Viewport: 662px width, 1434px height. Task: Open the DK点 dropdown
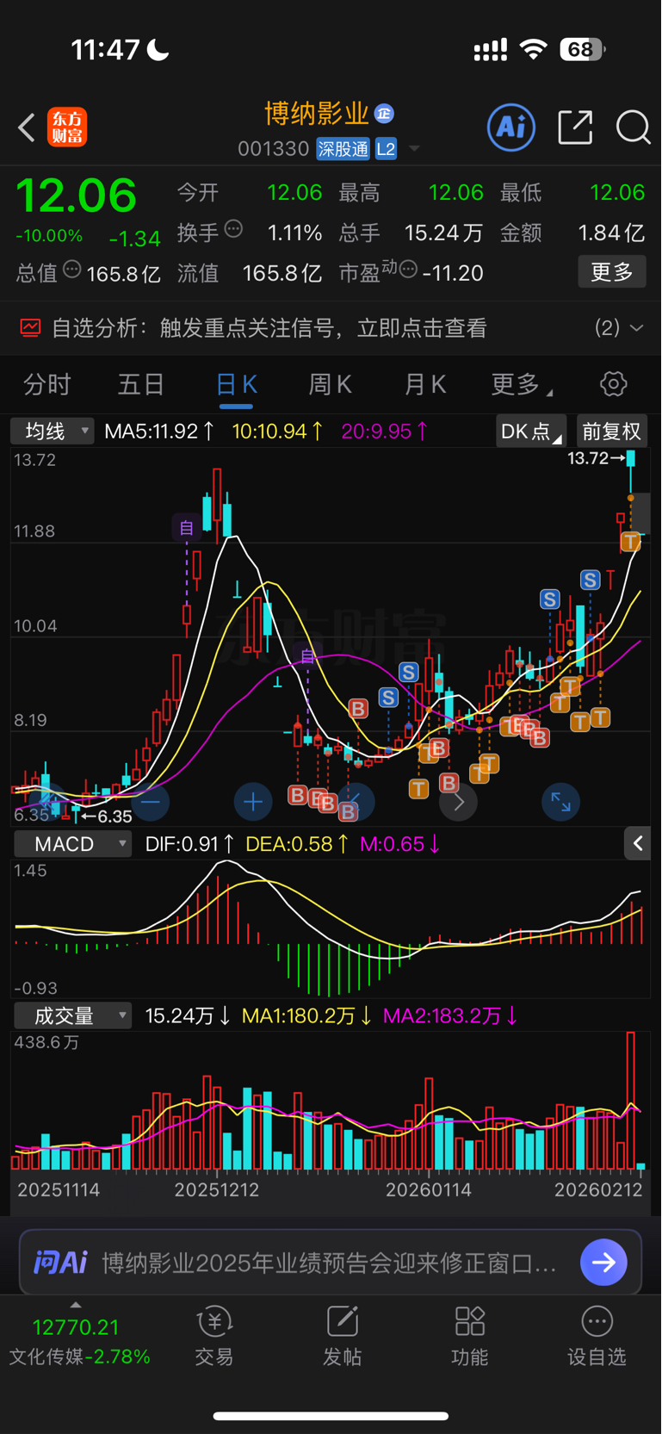coord(531,431)
